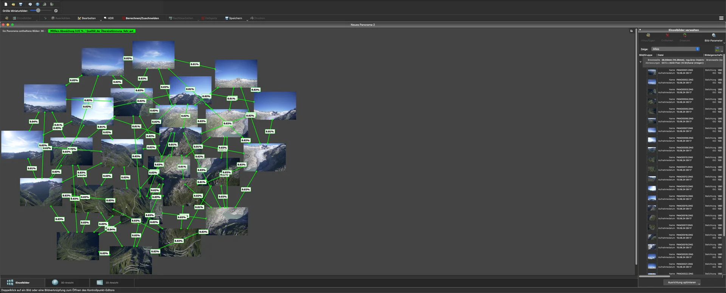Click the hamburger menu icon at top right

point(721,18)
